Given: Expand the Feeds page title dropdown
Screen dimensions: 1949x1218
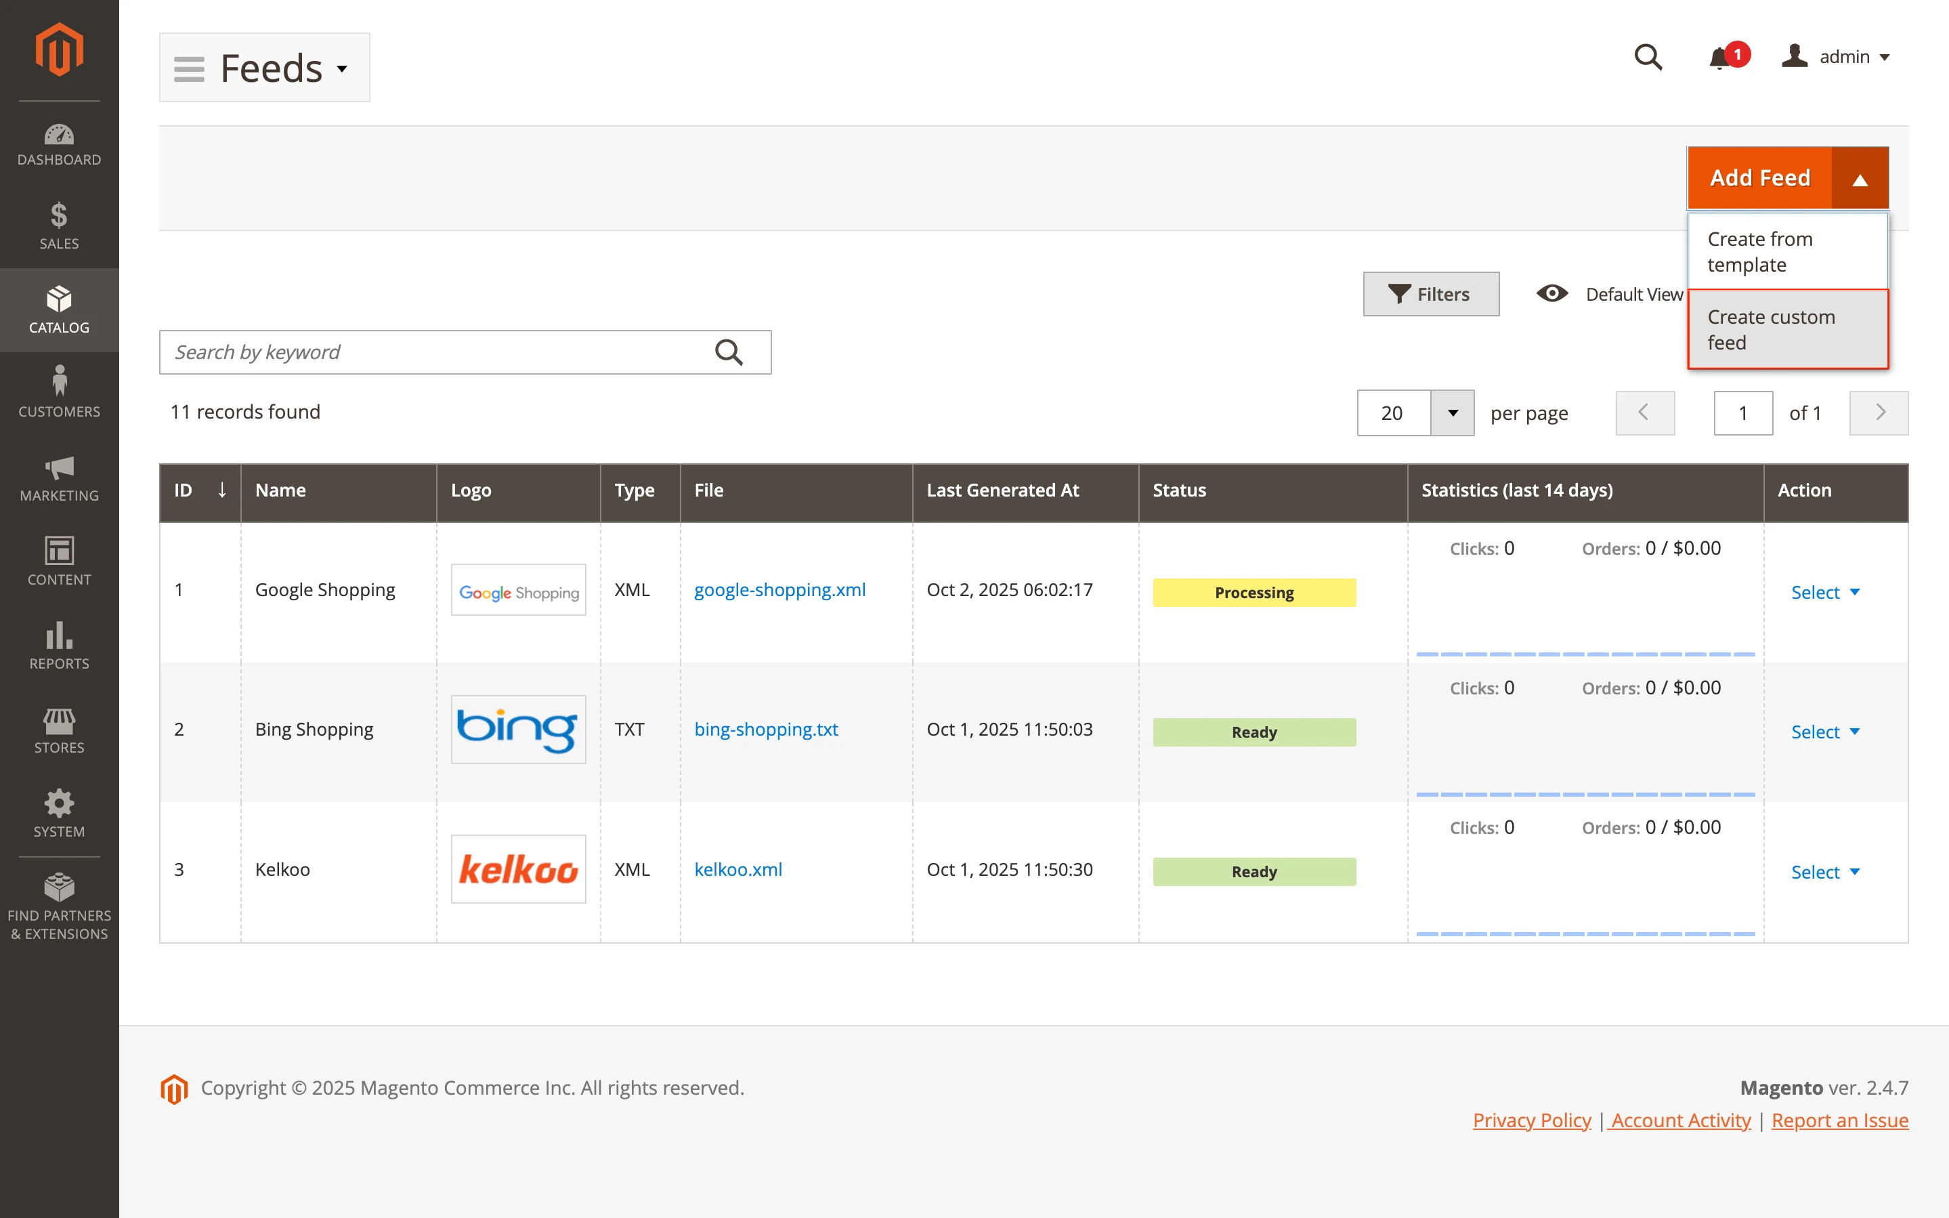Looking at the screenshot, I should [341, 68].
